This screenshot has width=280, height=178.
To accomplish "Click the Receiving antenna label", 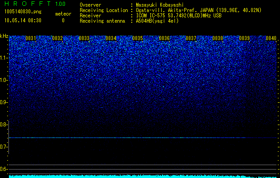I will pyautogui.click(x=102, y=21).
